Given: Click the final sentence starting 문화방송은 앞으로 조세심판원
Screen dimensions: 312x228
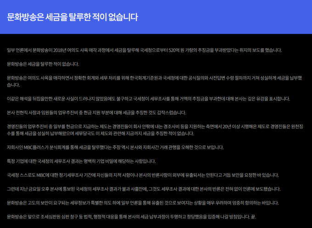Looking at the screenshot, I should coord(131,217).
